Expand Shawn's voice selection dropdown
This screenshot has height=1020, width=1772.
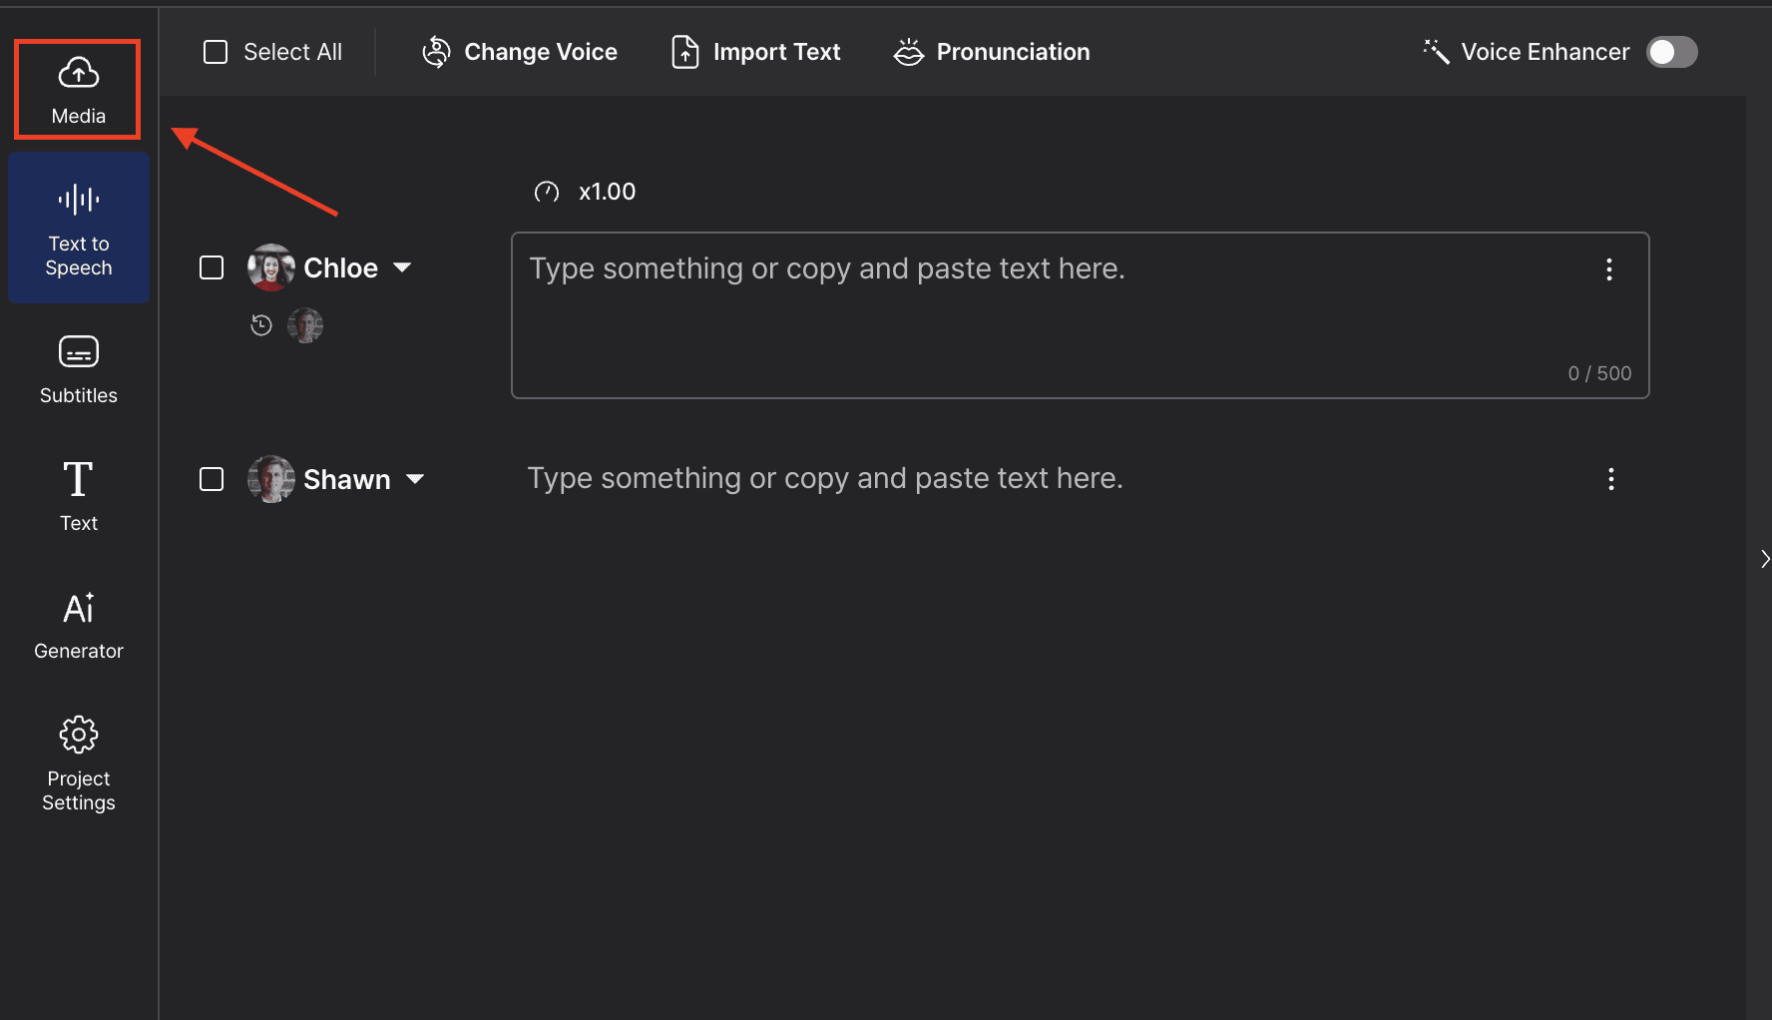tap(416, 479)
